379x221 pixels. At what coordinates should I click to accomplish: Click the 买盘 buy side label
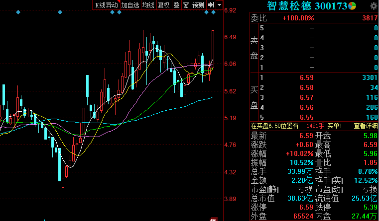point(254,97)
